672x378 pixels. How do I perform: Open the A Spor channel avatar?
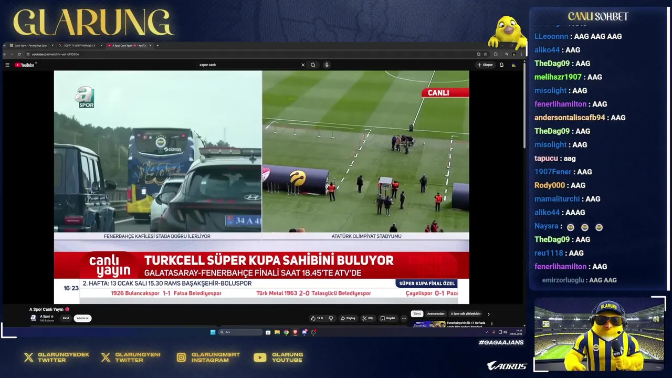pyautogui.click(x=33, y=318)
